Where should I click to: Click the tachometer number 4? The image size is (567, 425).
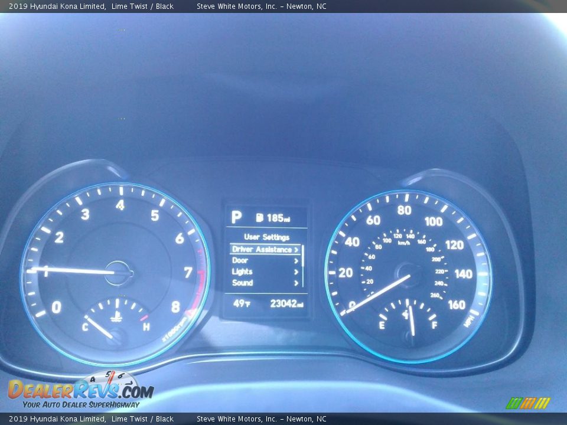(120, 205)
